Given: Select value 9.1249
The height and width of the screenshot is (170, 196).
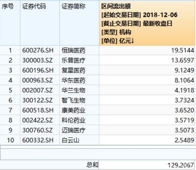Looking at the screenshot, I should coord(184,70).
